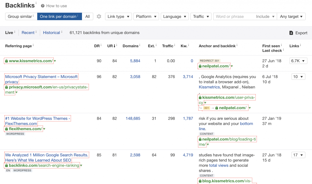312x184 pixels.
Task: Expand the Platform filter dropdown
Action: pos(146,16)
